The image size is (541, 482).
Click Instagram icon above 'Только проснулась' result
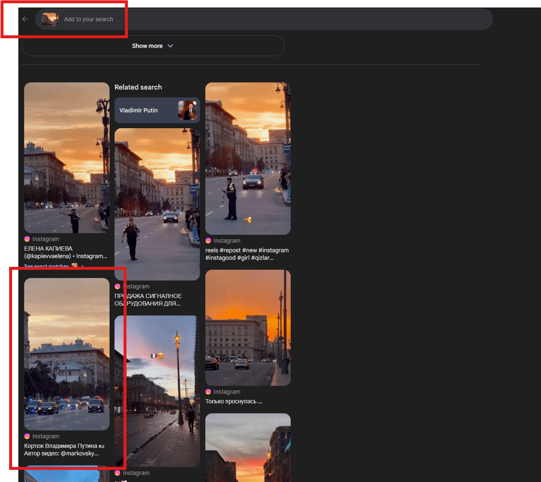(208, 392)
